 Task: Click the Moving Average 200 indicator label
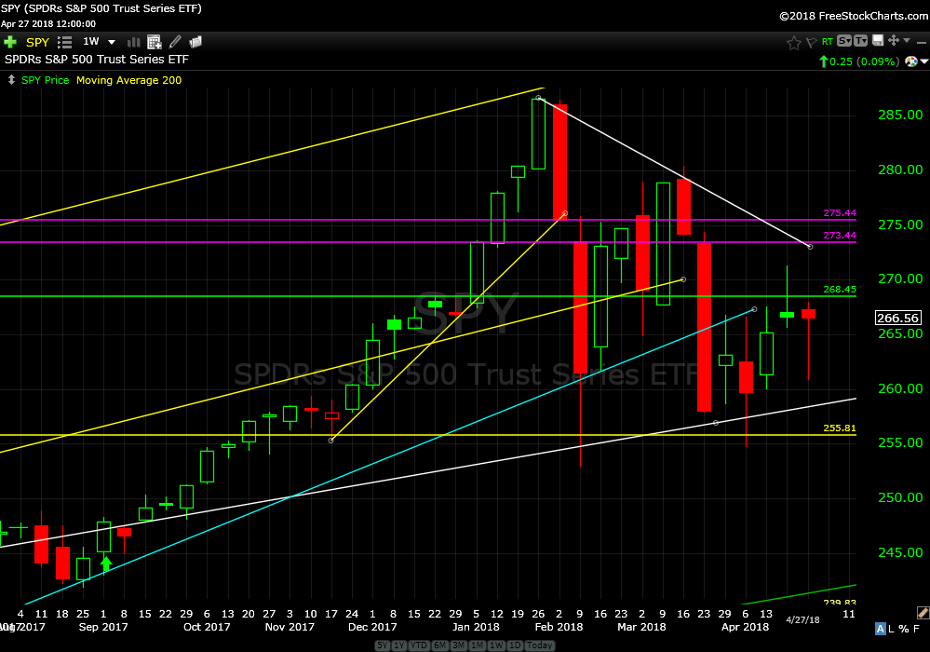click(128, 80)
